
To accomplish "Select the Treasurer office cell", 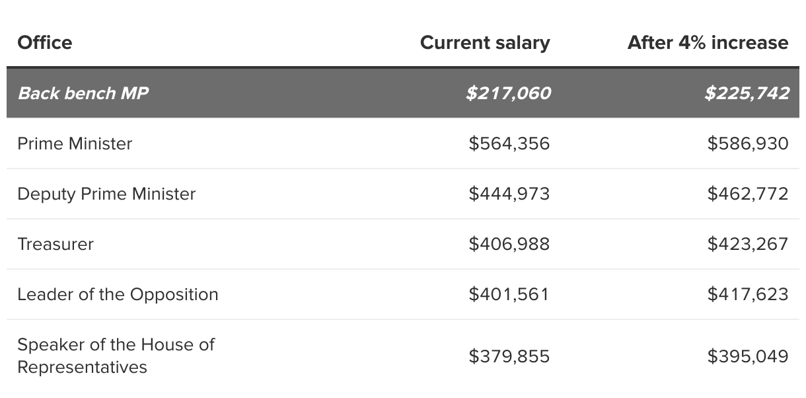I will tap(55, 244).
